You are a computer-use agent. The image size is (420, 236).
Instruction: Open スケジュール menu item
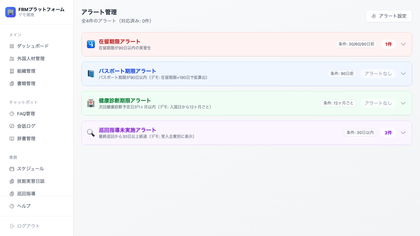point(37,169)
